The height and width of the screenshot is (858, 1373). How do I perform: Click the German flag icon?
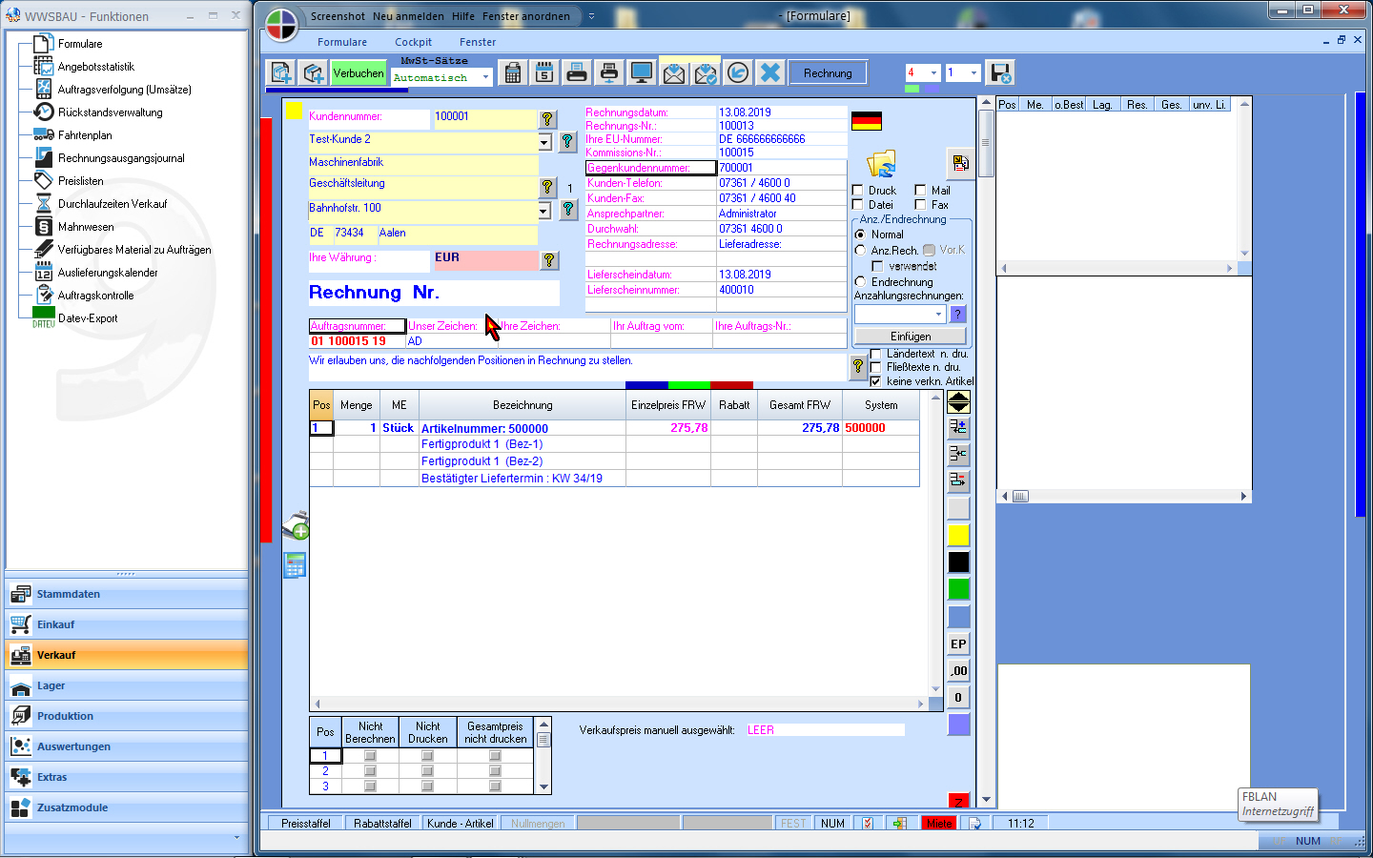point(866,121)
